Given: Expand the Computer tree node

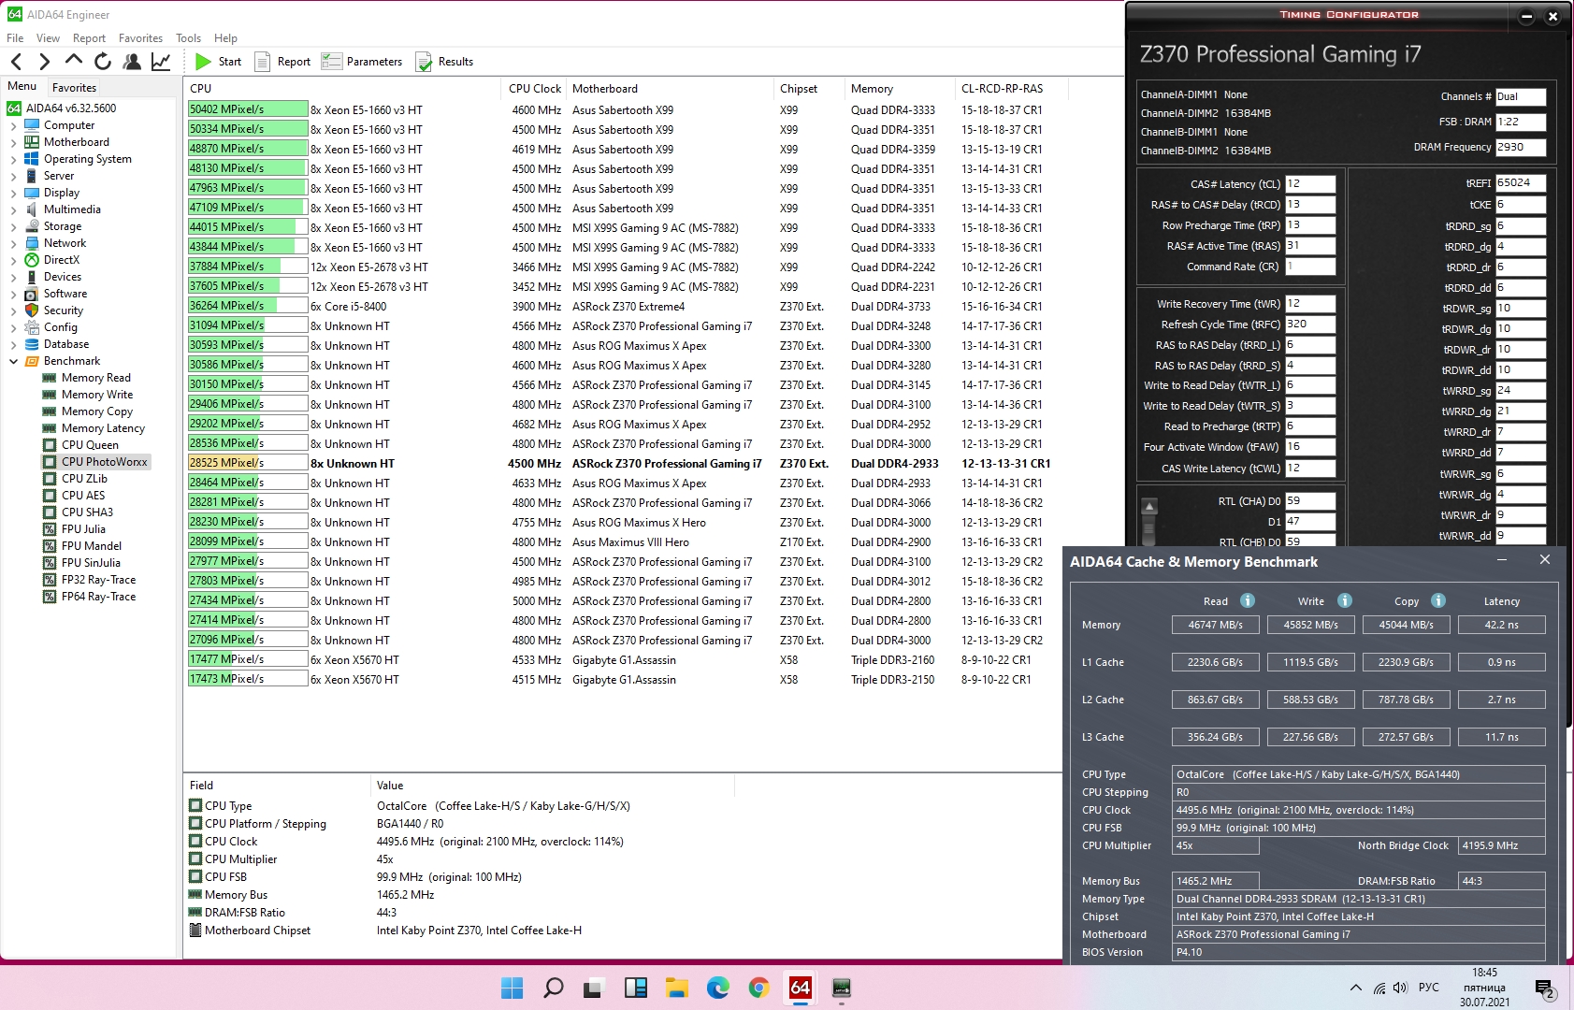Looking at the screenshot, I should click(13, 125).
